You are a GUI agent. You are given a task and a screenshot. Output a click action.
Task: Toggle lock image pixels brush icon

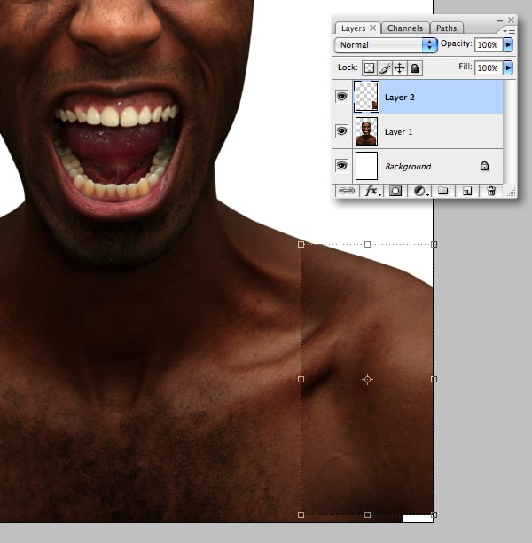pos(385,67)
